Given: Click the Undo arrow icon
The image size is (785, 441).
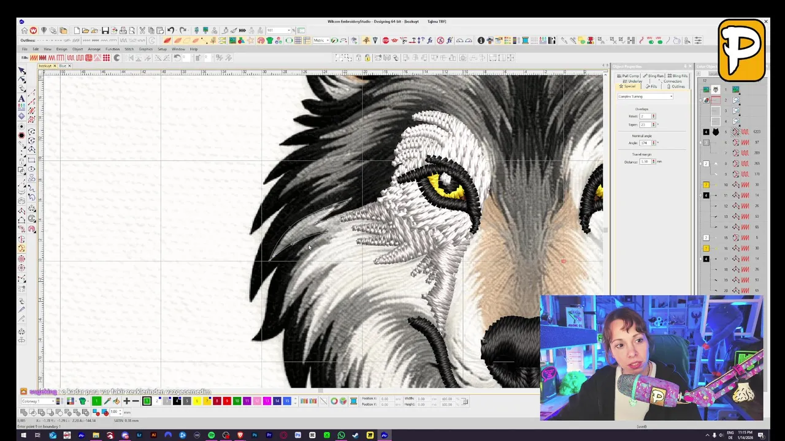Looking at the screenshot, I should click(170, 30).
